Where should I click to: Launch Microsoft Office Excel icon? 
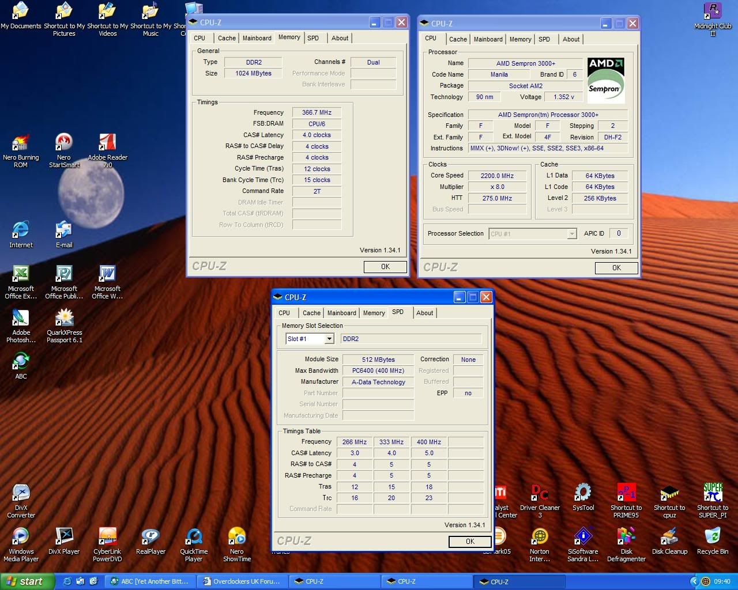[21, 282]
